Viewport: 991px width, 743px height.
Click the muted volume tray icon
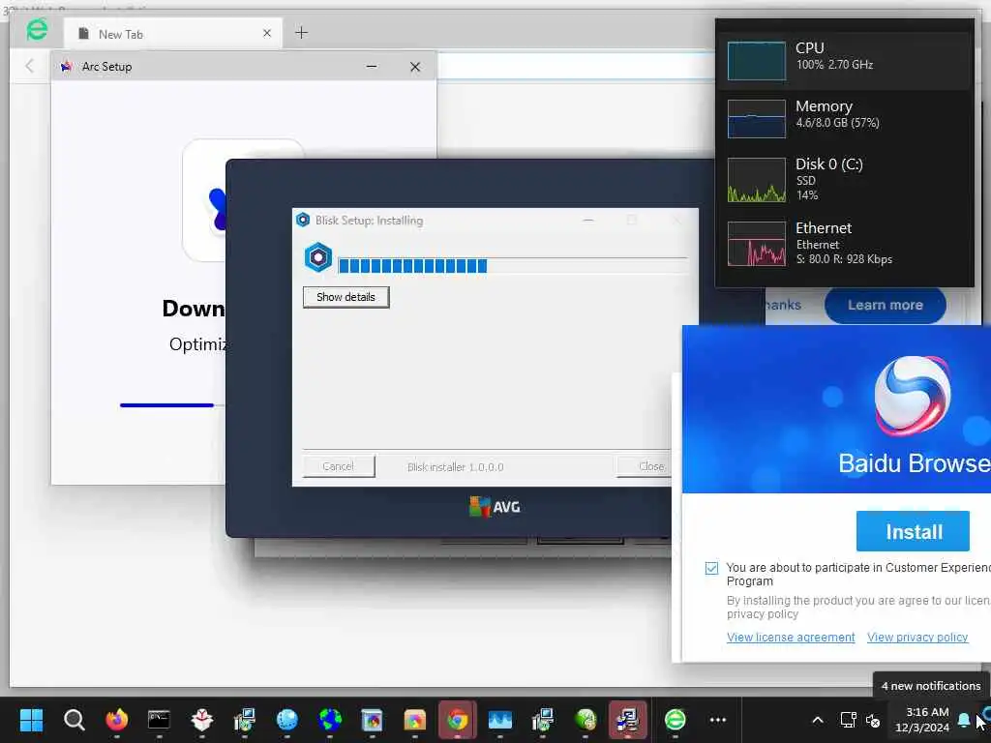(x=873, y=720)
